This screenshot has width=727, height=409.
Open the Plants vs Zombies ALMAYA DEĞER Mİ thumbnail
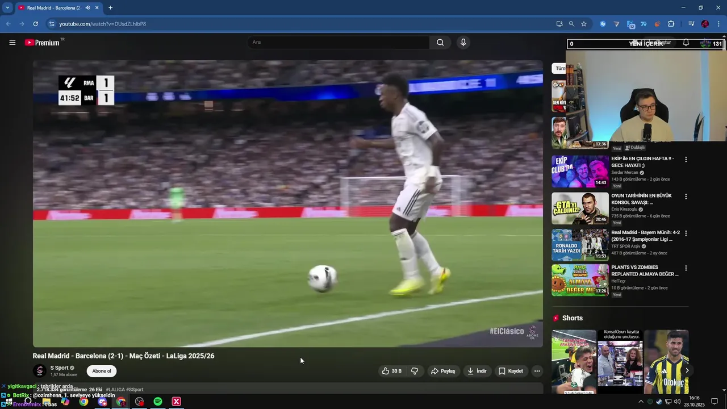580,280
